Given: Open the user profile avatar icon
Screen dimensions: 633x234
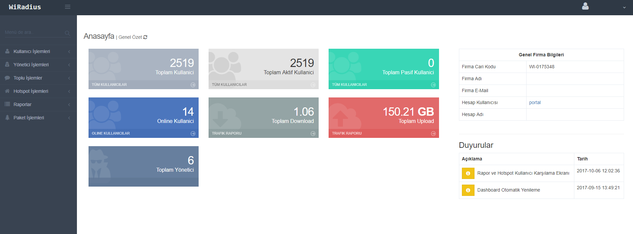Looking at the screenshot, I should [585, 6].
